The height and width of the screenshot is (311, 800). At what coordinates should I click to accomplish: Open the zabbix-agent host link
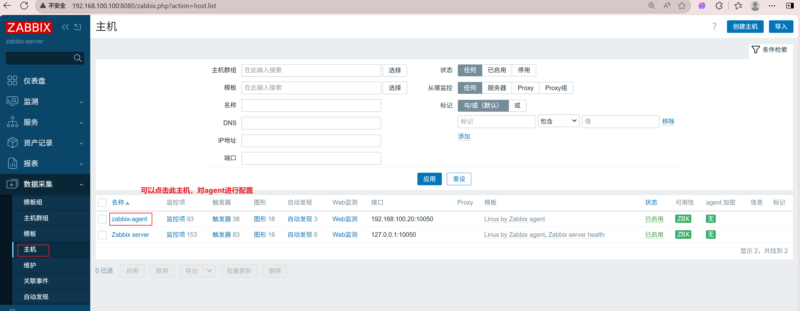pyautogui.click(x=129, y=219)
